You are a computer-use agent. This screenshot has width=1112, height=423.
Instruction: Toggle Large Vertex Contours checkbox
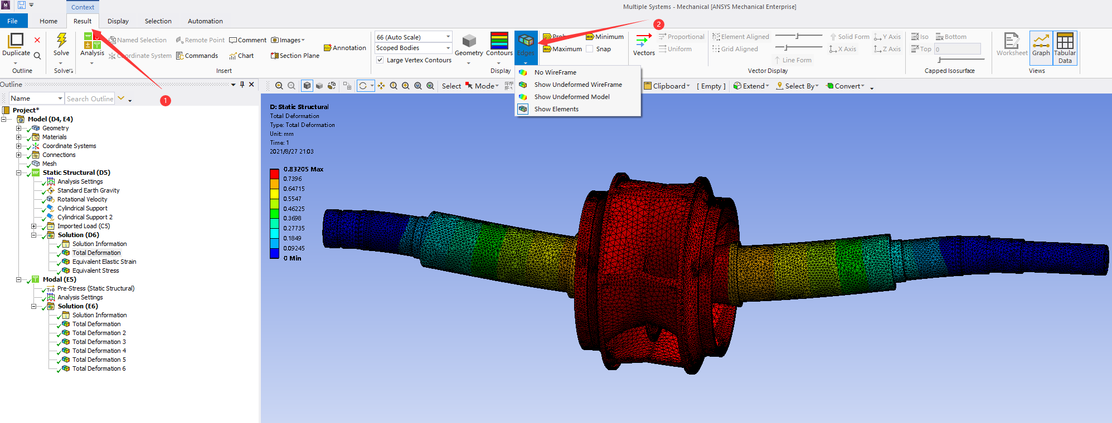pos(380,60)
